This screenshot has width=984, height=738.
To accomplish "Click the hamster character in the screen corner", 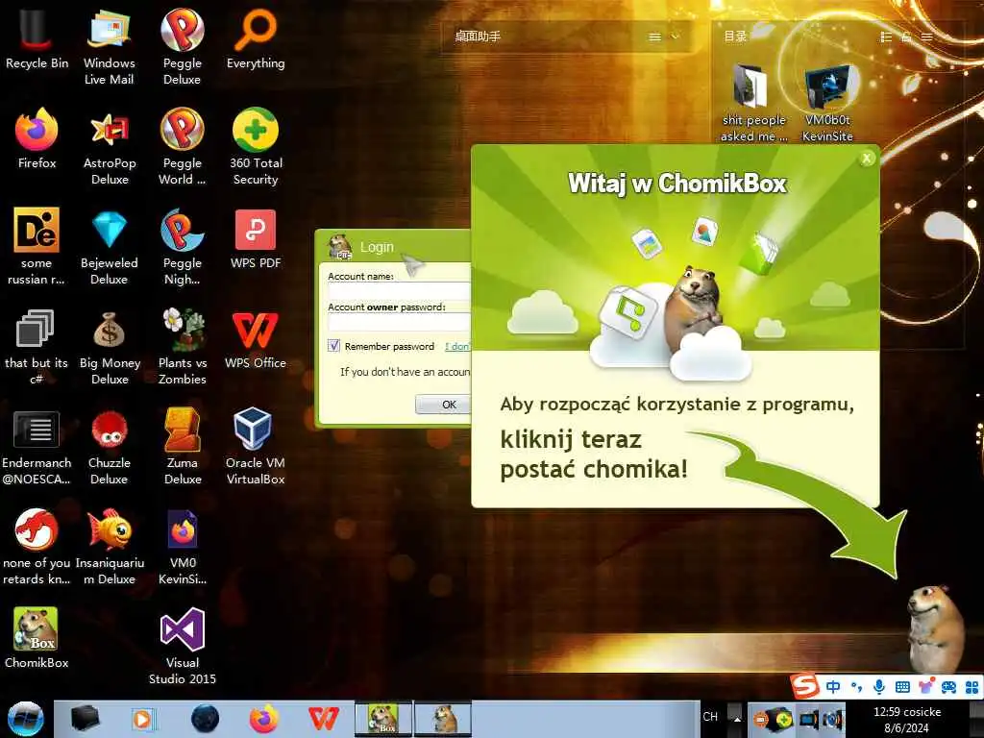I will pos(936,629).
